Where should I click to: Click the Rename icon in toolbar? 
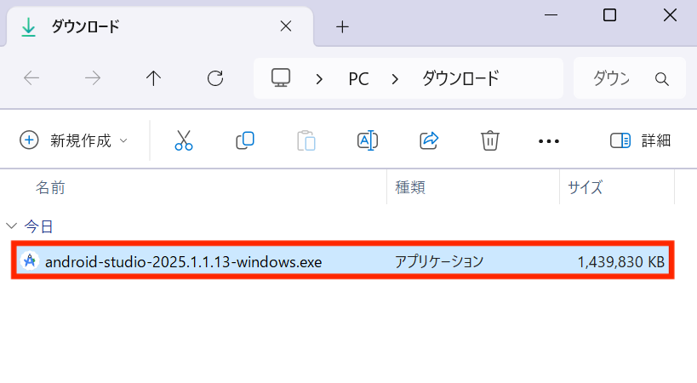(367, 140)
